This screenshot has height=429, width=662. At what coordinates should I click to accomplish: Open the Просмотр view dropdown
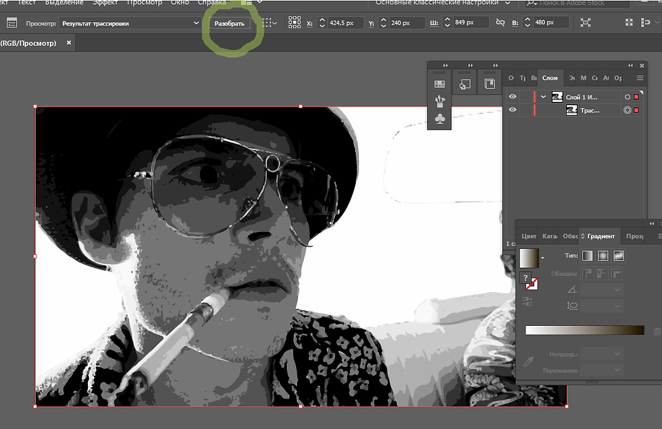pyautogui.click(x=129, y=23)
